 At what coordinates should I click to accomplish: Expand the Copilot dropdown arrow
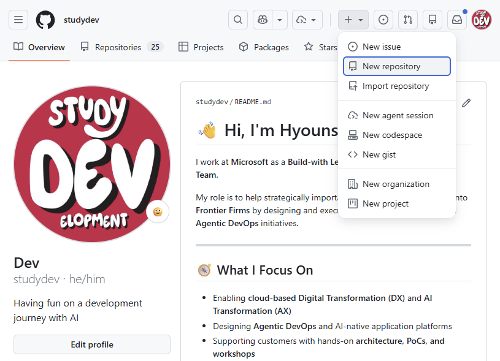click(x=280, y=20)
